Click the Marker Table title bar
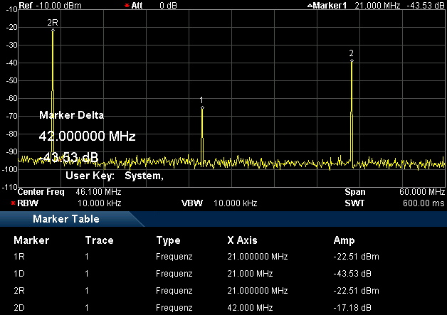The height and width of the screenshot is (315, 447). 65,219
